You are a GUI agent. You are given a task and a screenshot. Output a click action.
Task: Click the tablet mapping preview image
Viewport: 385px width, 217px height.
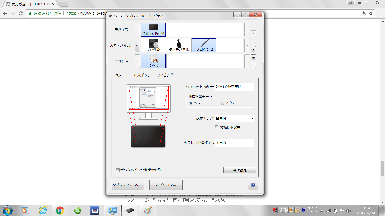[x=148, y=137]
